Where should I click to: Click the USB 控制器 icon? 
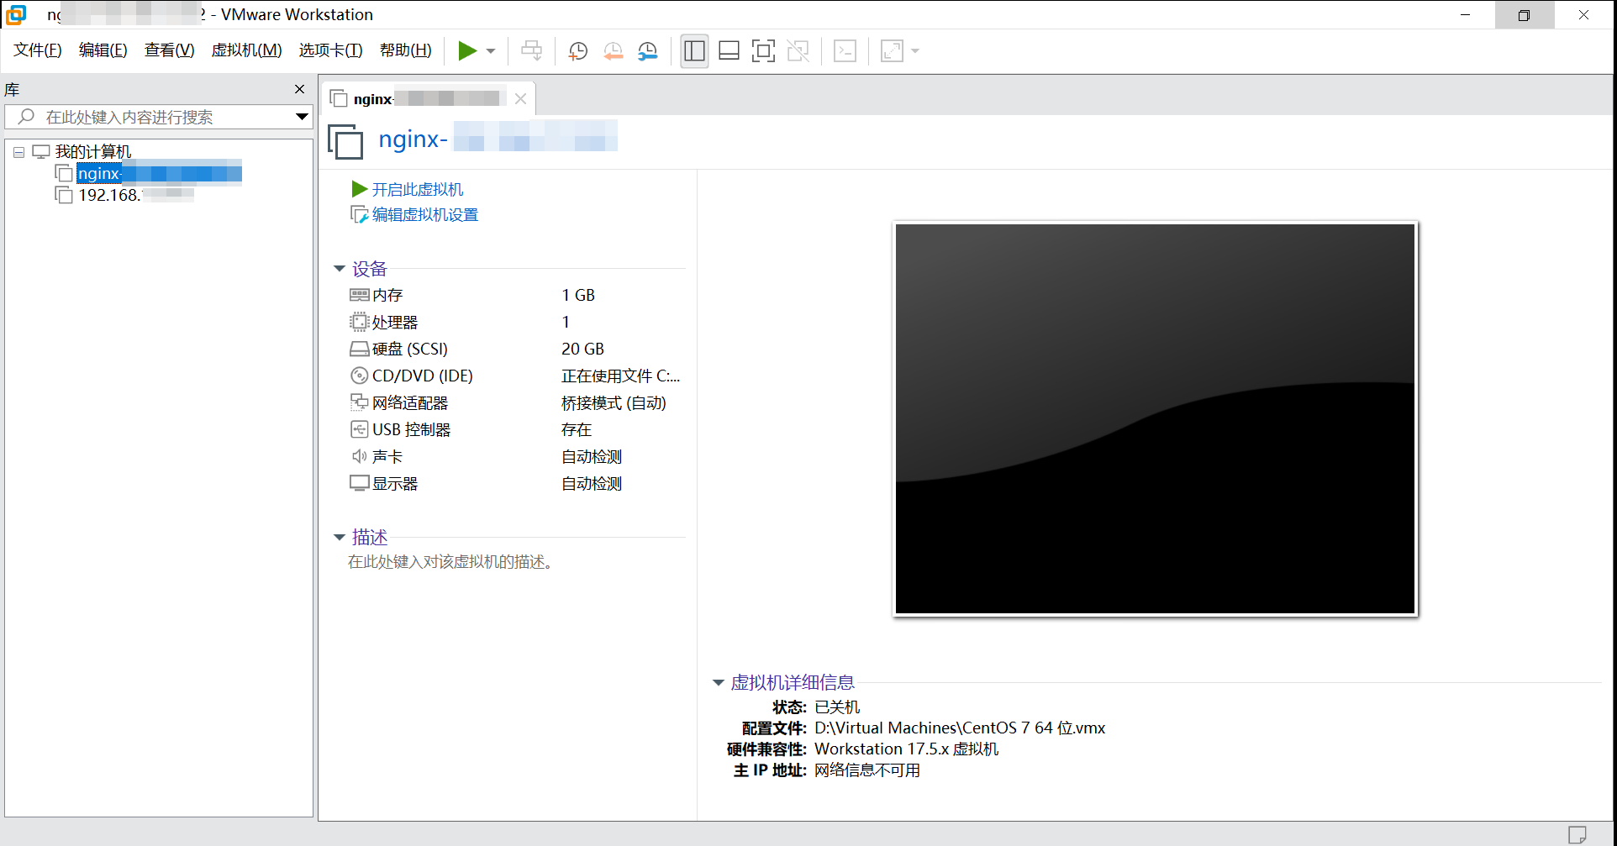pyautogui.click(x=360, y=429)
